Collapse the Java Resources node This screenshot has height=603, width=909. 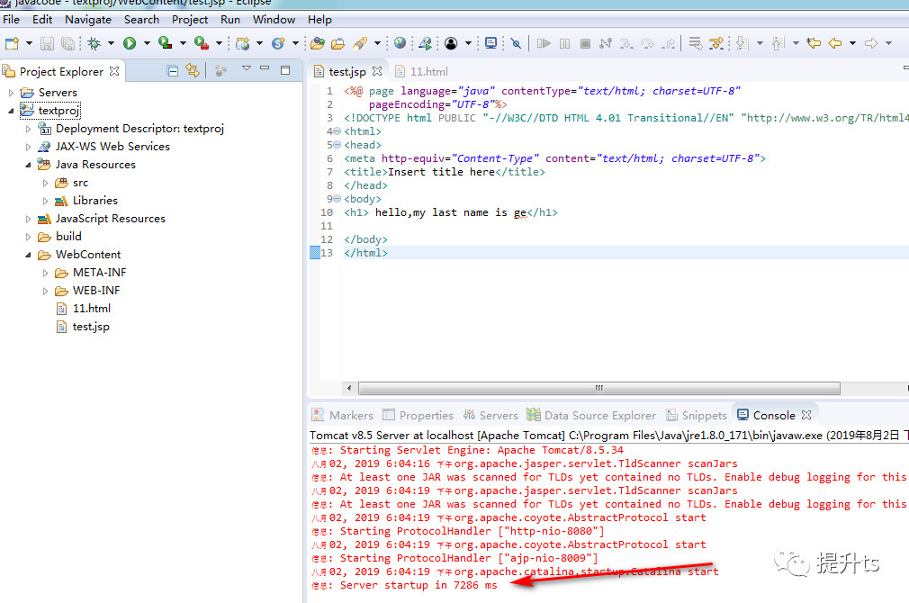tap(28, 166)
